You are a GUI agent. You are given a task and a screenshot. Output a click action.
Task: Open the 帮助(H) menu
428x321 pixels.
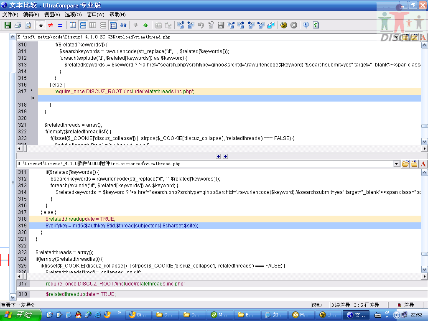(117, 15)
